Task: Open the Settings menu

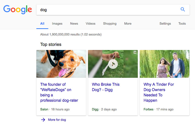Action: (165, 24)
